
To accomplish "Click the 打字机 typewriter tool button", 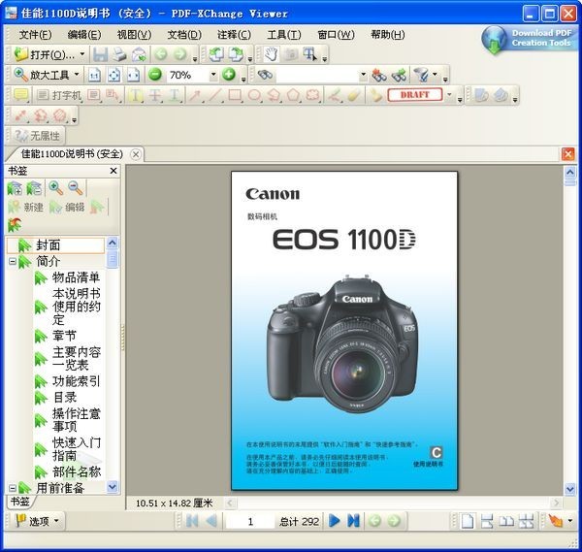I will point(59,95).
